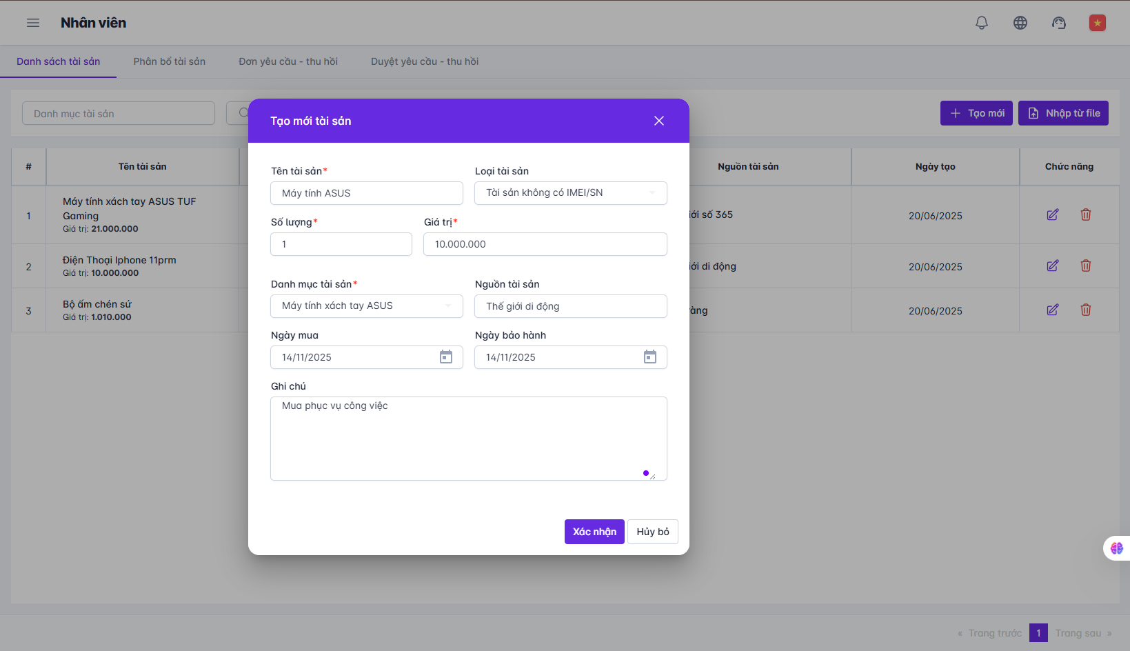Open the hamburger navigation menu
This screenshot has height=651, width=1130.
pos(33,23)
